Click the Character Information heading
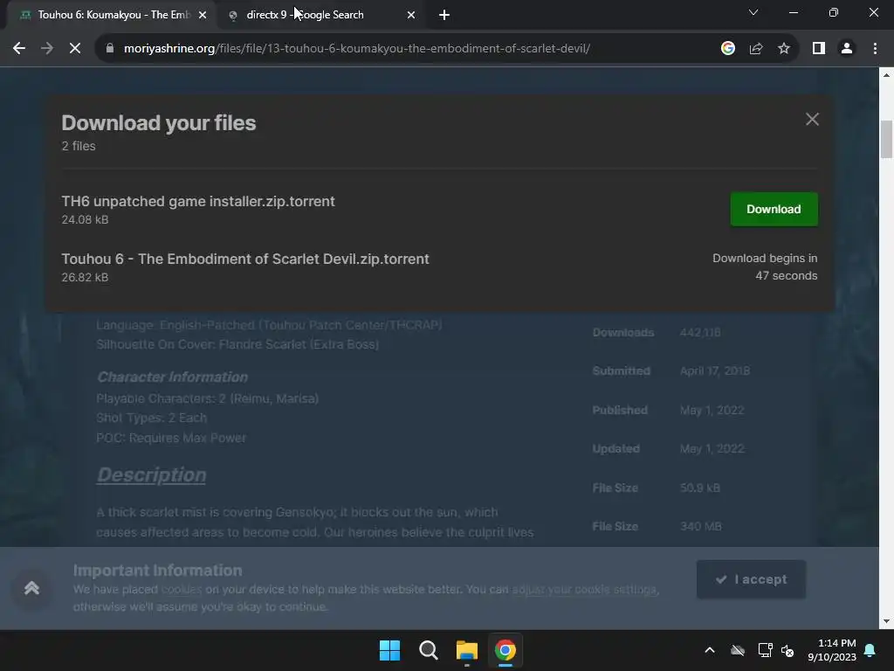894x671 pixels. (x=172, y=377)
